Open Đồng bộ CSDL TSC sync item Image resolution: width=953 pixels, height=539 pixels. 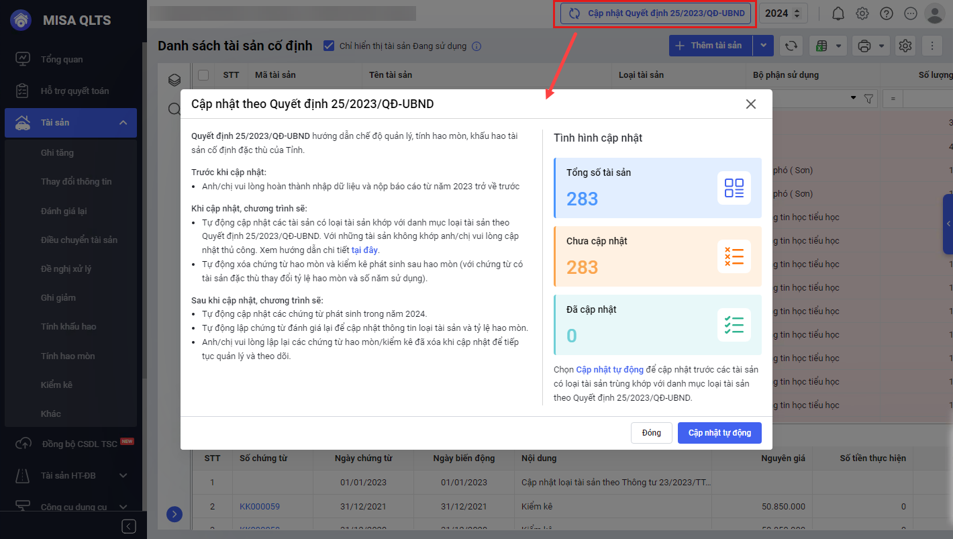click(79, 444)
